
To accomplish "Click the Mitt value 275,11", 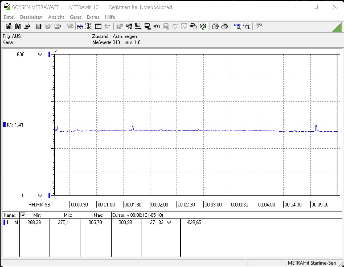I will (65, 222).
